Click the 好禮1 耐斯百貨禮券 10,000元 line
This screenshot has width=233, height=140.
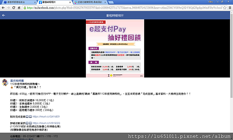32,100
